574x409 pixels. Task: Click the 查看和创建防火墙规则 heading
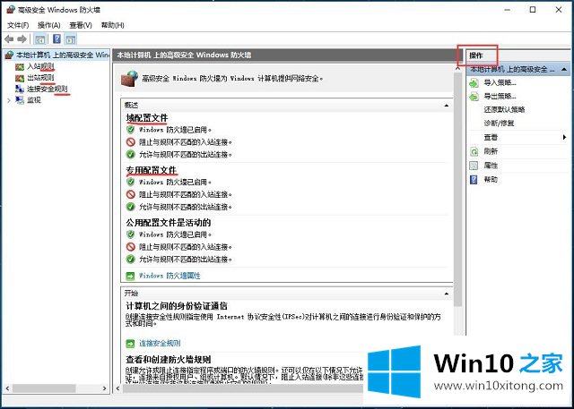click(x=169, y=360)
